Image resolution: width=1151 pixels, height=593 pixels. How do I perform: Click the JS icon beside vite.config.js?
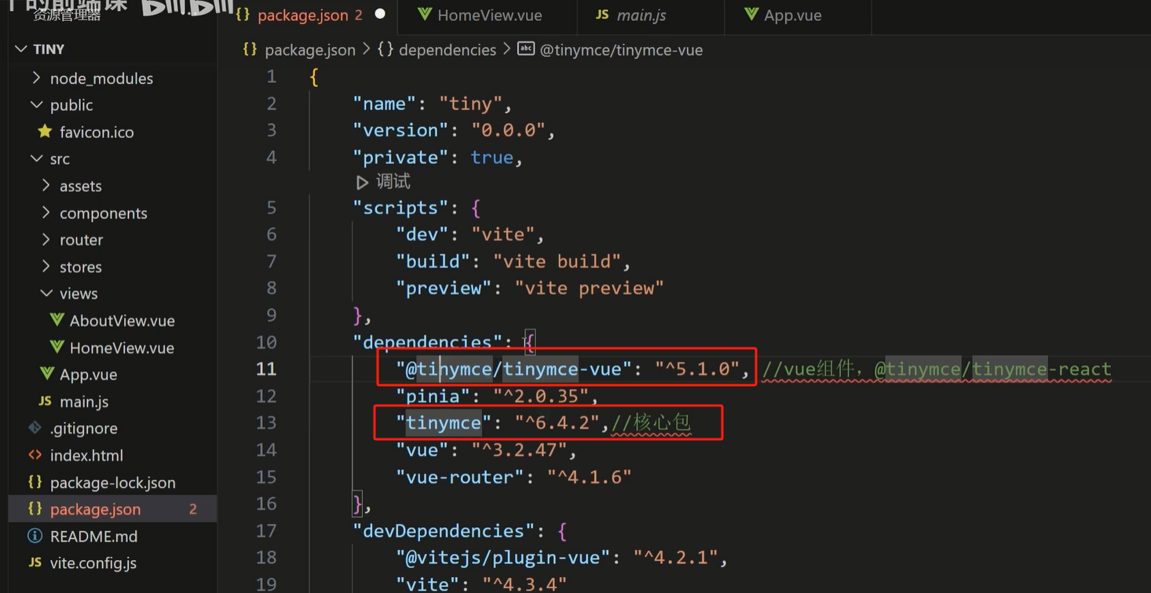point(35,563)
